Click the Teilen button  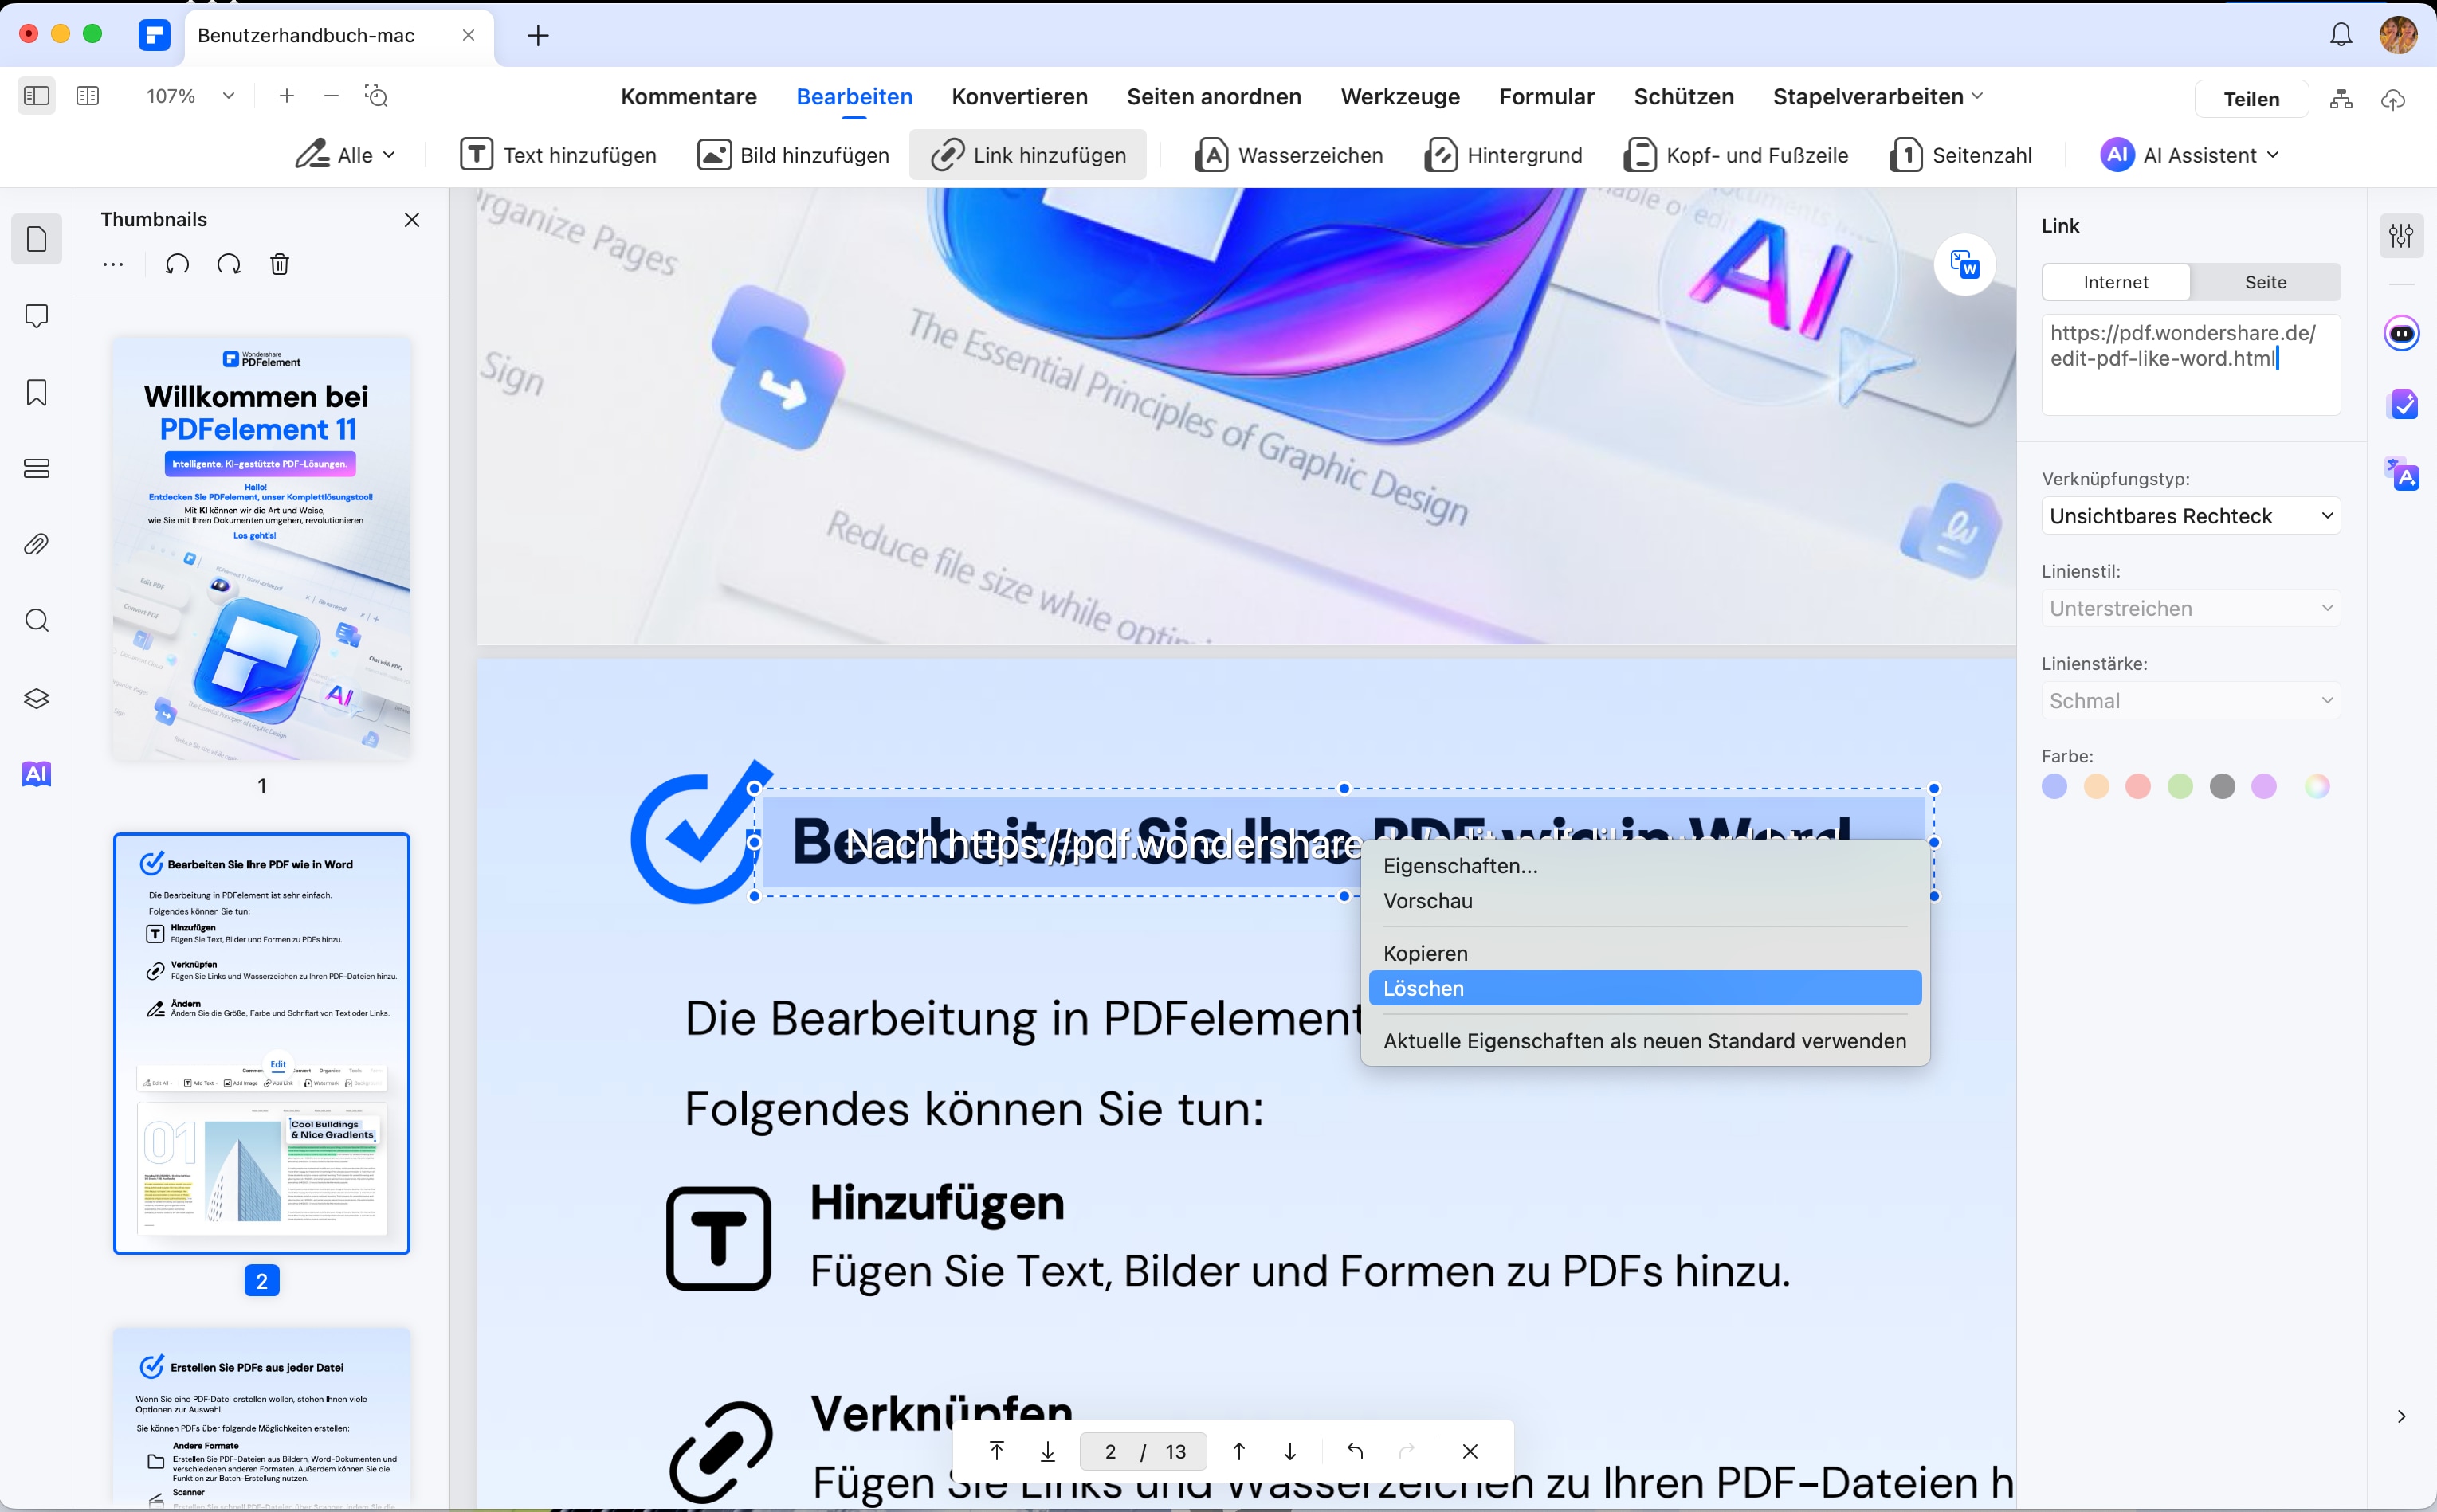tap(2251, 99)
